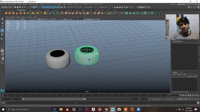Image resolution: width=200 pixels, height=112 pixels.
Task: Toggle Auto Keyframe button
Action: pos(195,99)
